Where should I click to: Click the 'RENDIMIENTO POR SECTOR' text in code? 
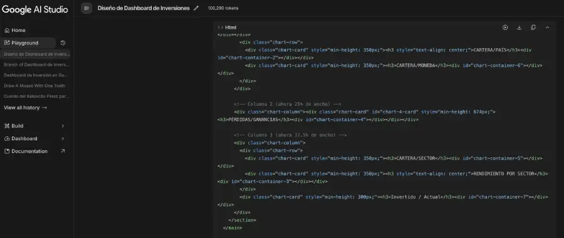[x=504, y=173]
